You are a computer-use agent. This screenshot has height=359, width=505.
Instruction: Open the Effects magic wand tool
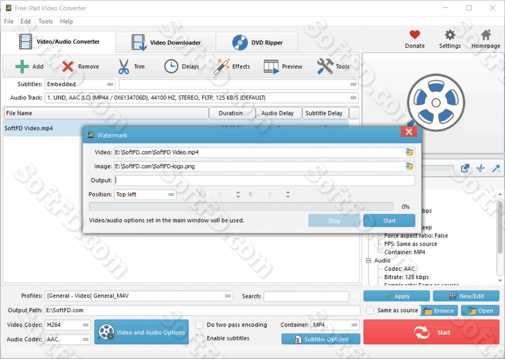click(222, 66)
